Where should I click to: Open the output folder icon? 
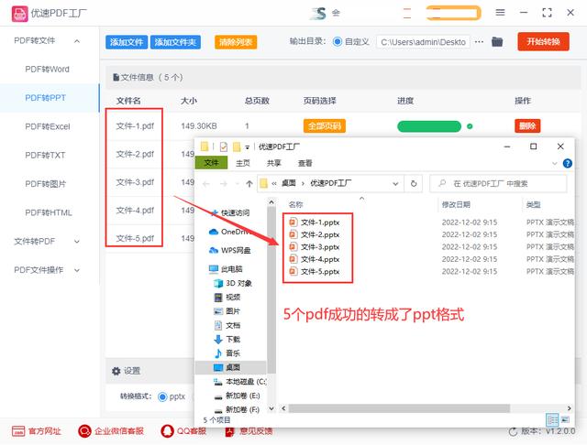click(497, 41)
